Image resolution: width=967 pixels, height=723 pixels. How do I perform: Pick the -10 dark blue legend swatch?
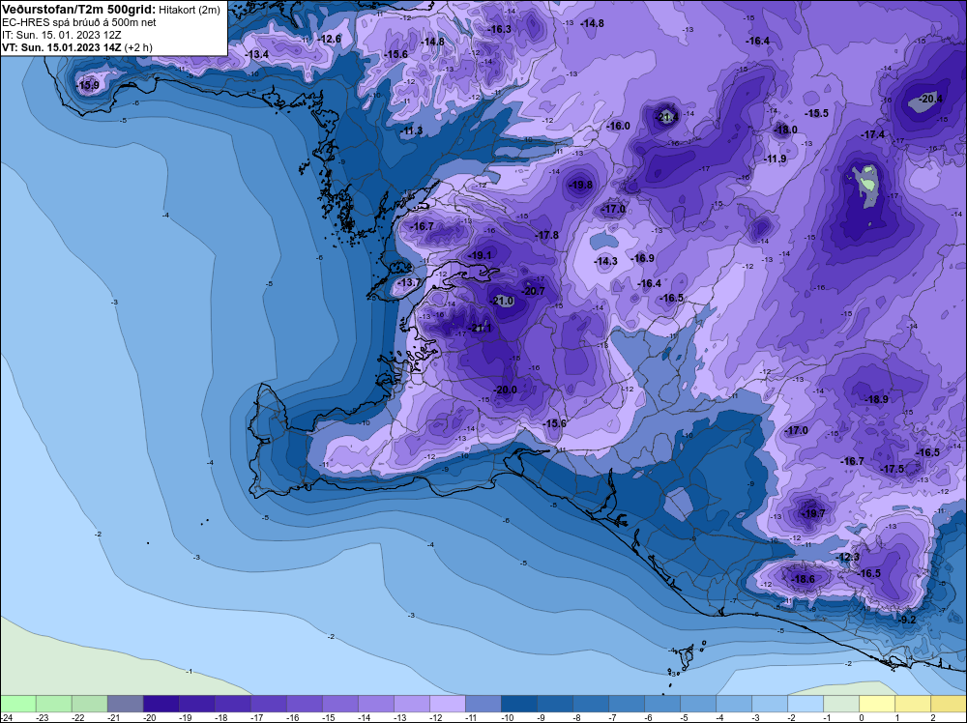(x=518, y=704)
